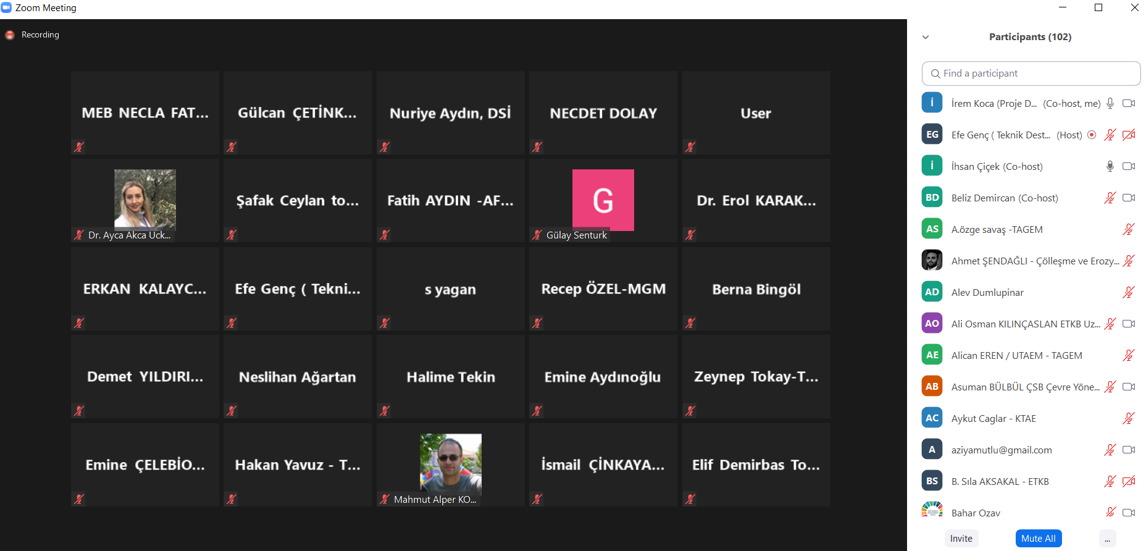Viewport: 1146px width, 551px height.
Task: Click the camera icon for Asuman BÜLBÜL
Action: pyautogui.click(x=1129, y=387)
